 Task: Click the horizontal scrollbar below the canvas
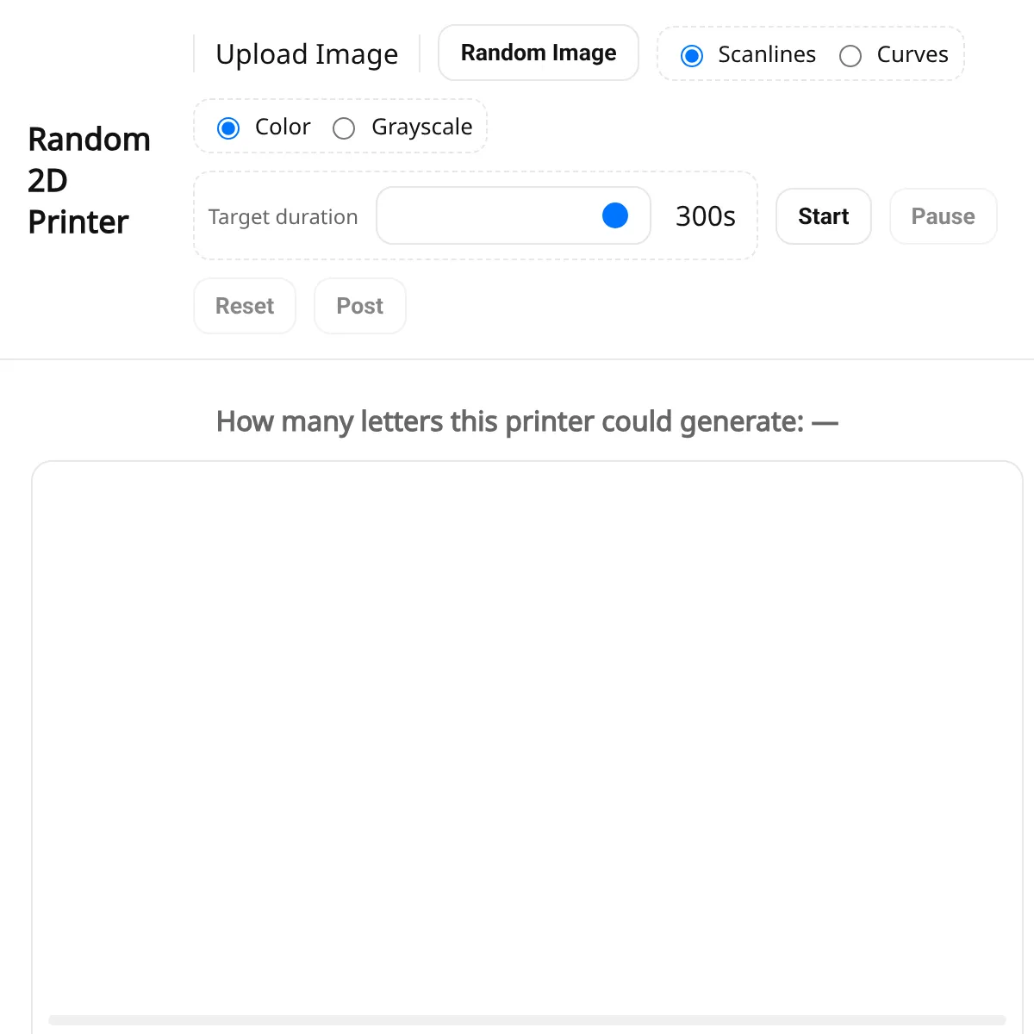point(527,1020)
